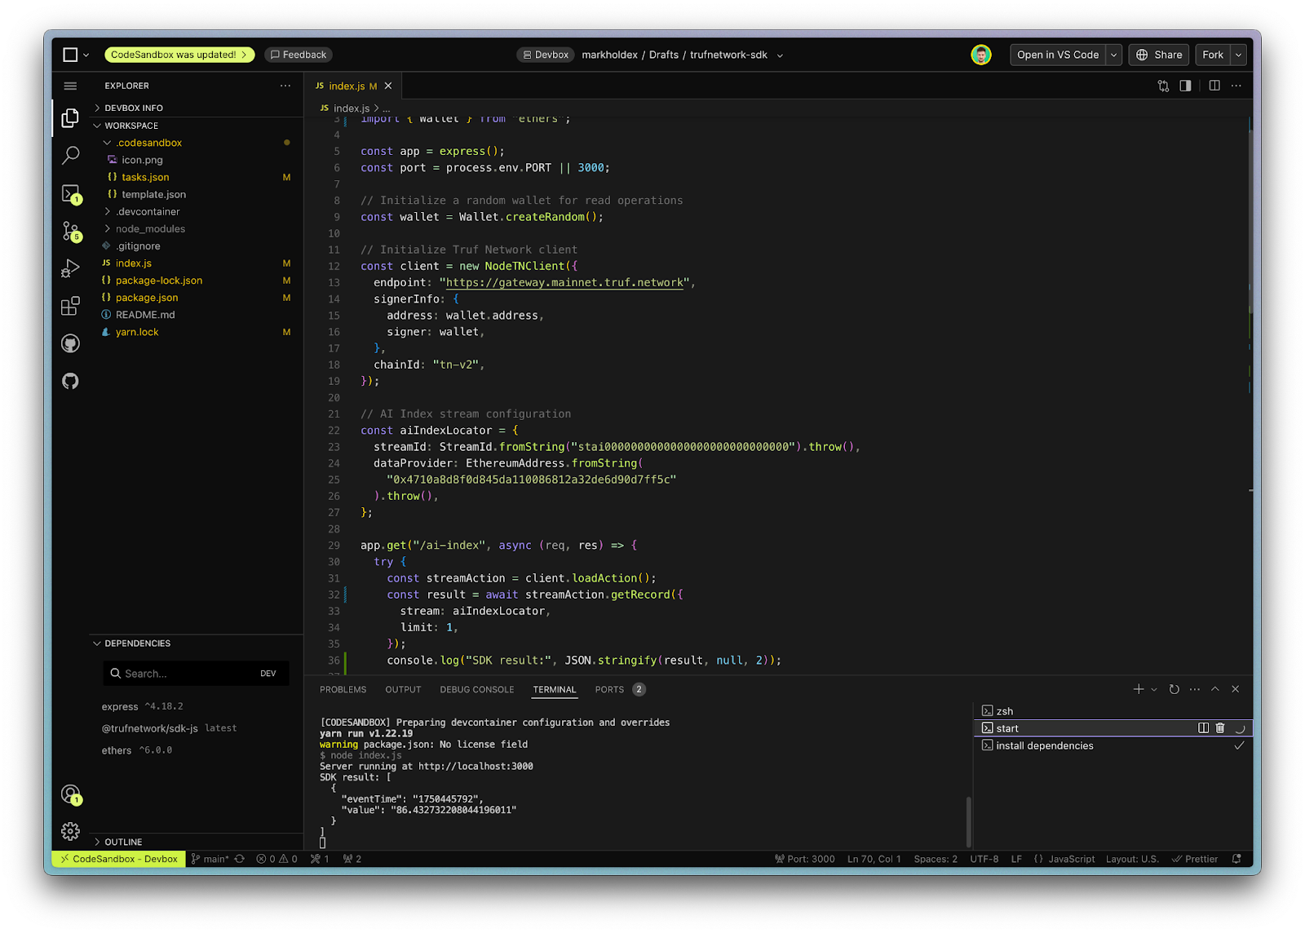This screenshot has height=933, width=1305.
Task: Select the TERMINAL tab
Action: click(x=555, y=690)
